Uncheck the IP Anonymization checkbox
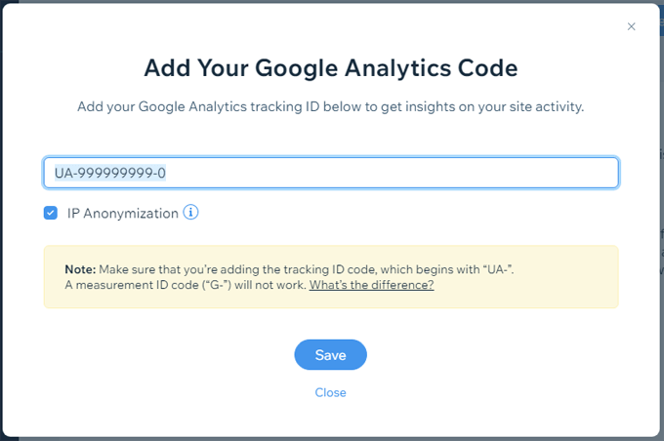This screenshot has height=441, width=664. 51,213
